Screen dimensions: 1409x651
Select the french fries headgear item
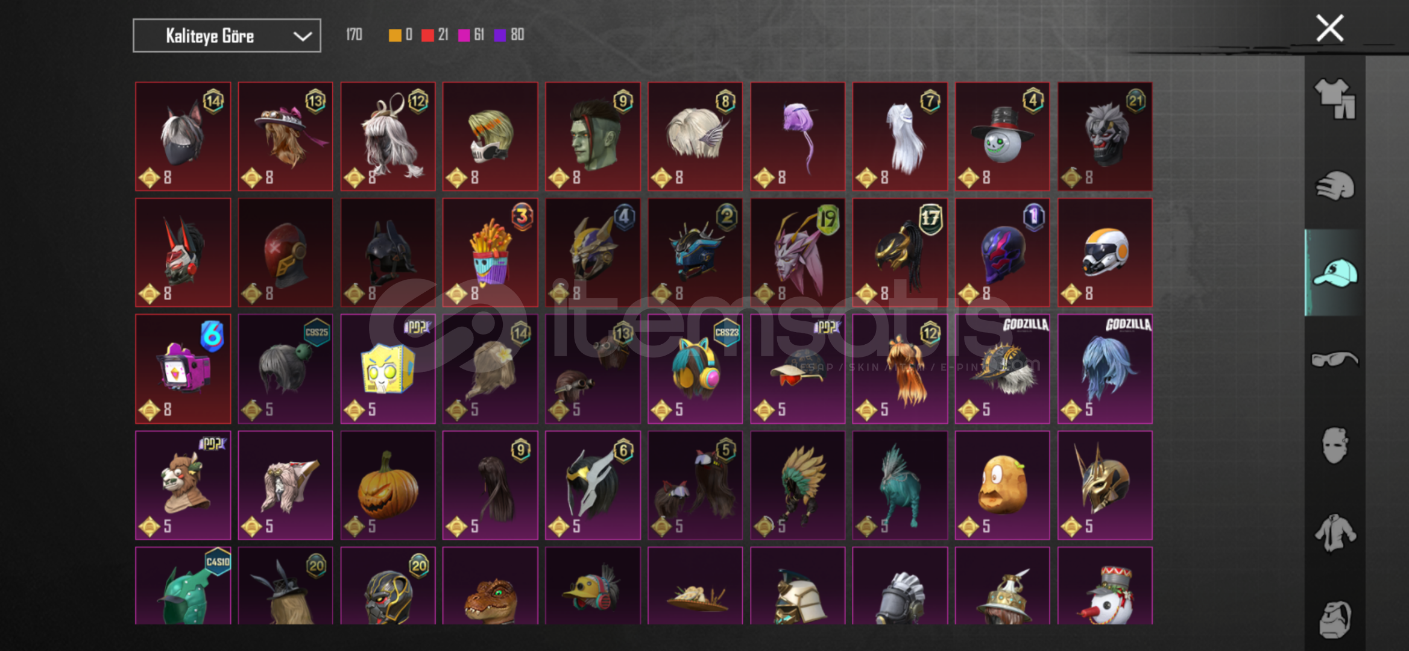(x=490, y=253)
